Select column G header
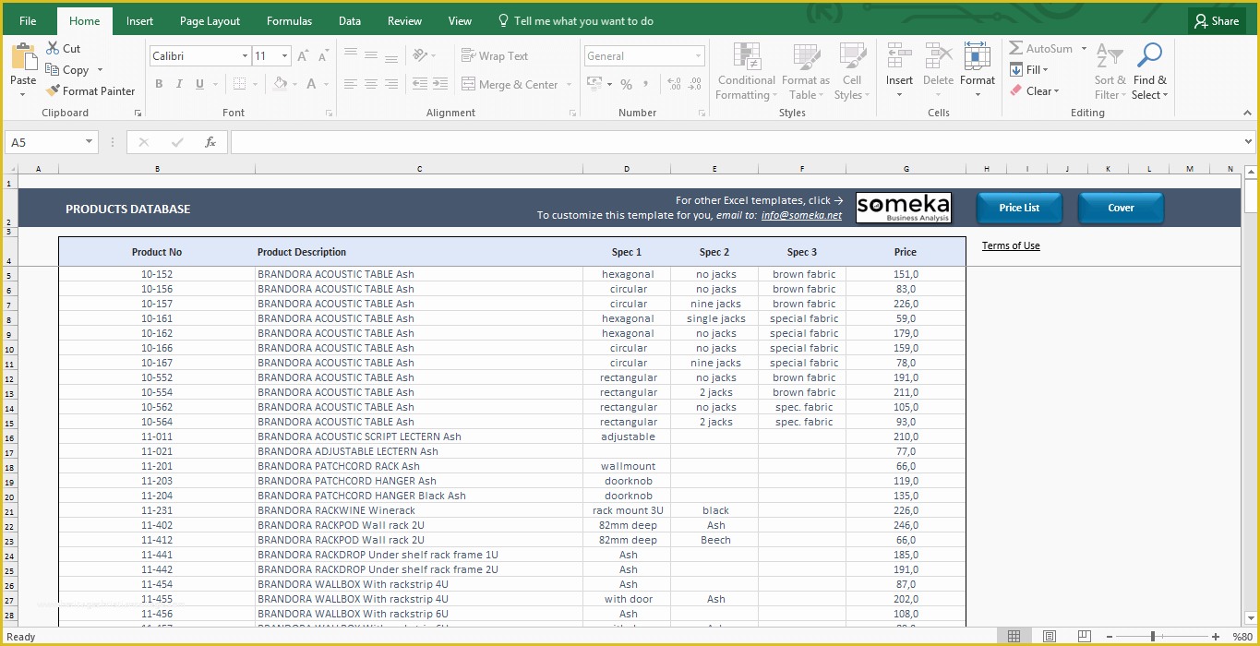Image resolution: width=1260 pixels, height=646 pixels. point(906,169)
